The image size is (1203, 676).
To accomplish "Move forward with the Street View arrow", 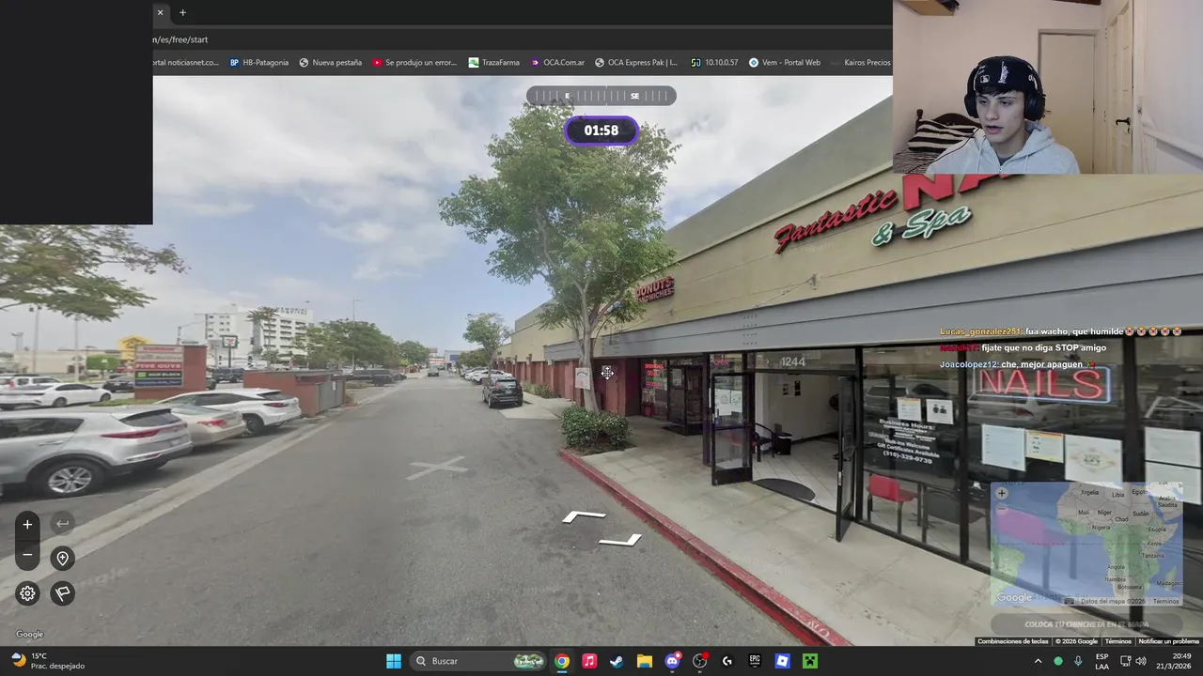I will pos(584,516).
